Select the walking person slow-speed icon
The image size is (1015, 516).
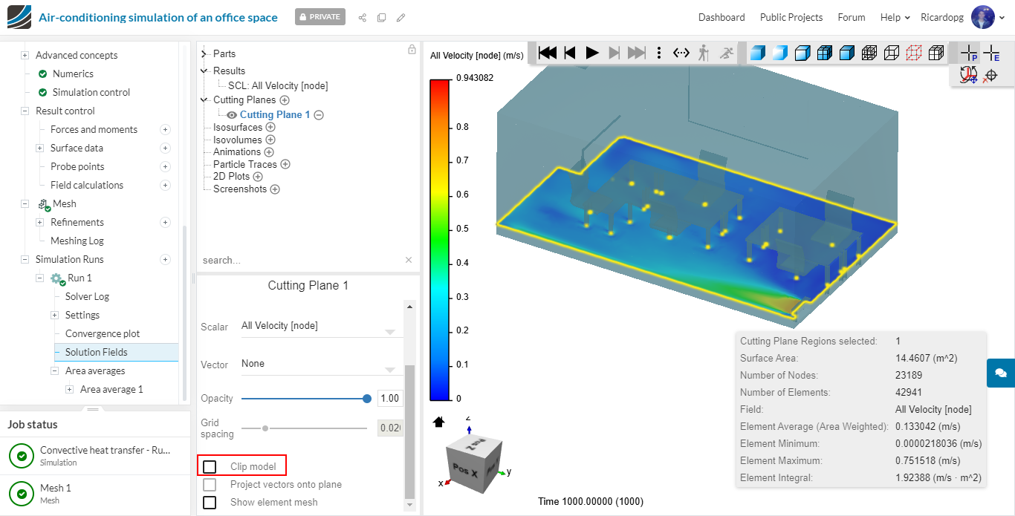[704, 53]
